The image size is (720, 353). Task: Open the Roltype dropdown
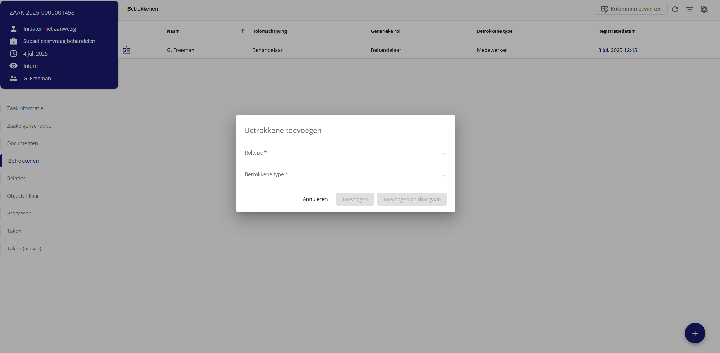[x=345, y=153]
